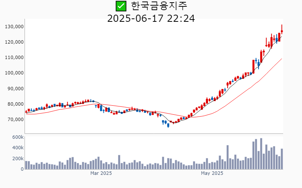Click the chart title 한국금융지주
This screenshot has height=188, width=302.
pyautogui.click(x=159, y=6)
